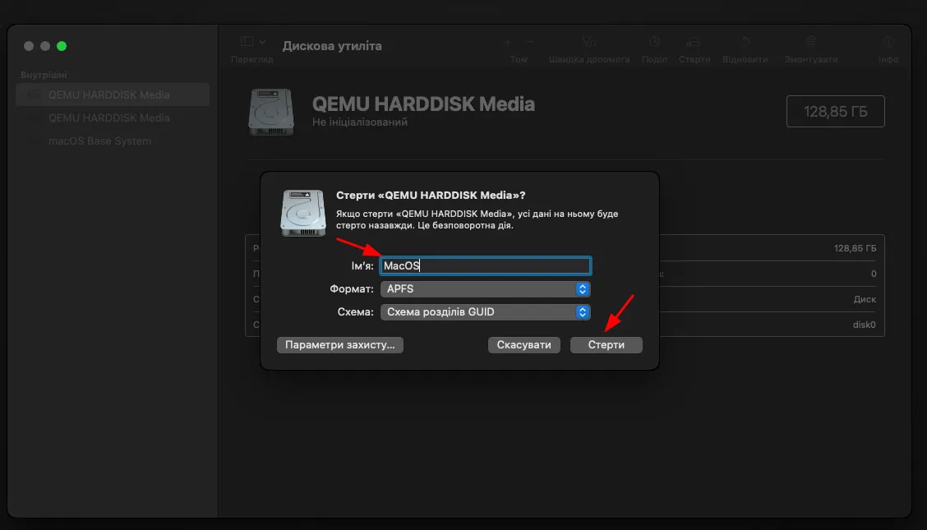The height and width of the screenshot is (530, 927).
Task: Click the Диск value in info table
Action: coord(865,299)
